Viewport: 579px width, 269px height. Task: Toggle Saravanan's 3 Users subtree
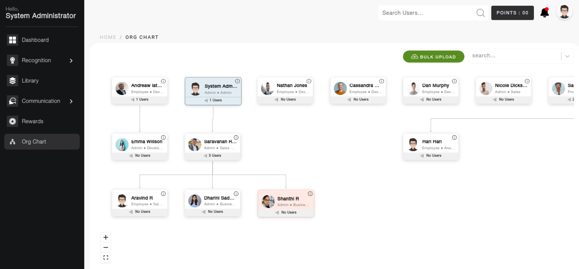pos(213,156)
